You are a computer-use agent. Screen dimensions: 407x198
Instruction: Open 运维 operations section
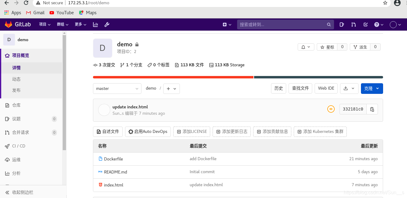[x=13, y=160]
